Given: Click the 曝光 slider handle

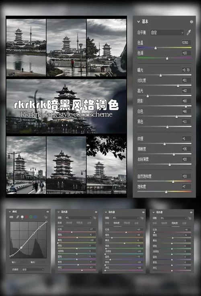Looking at the screenshot, I should point(160,76).
